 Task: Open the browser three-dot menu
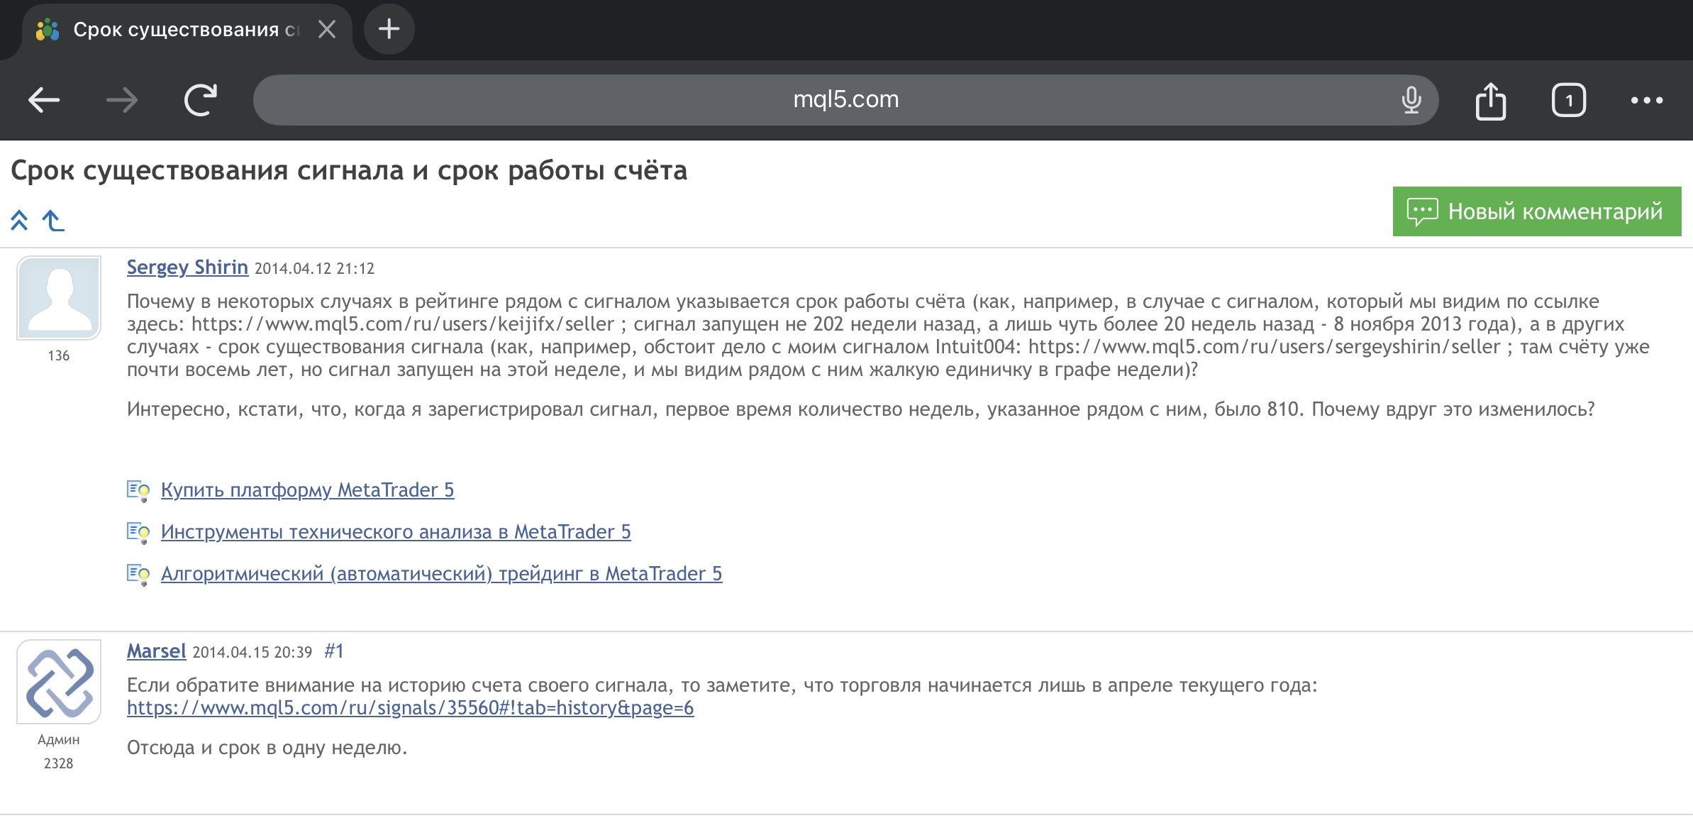pos(1647,100)
